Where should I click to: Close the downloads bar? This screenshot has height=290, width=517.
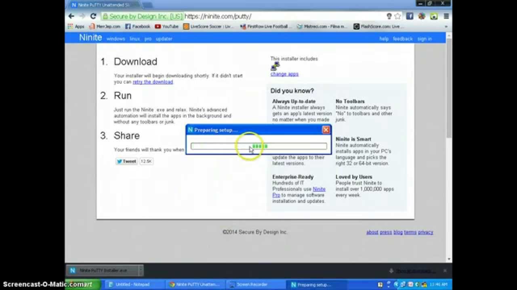pos(445,271)
